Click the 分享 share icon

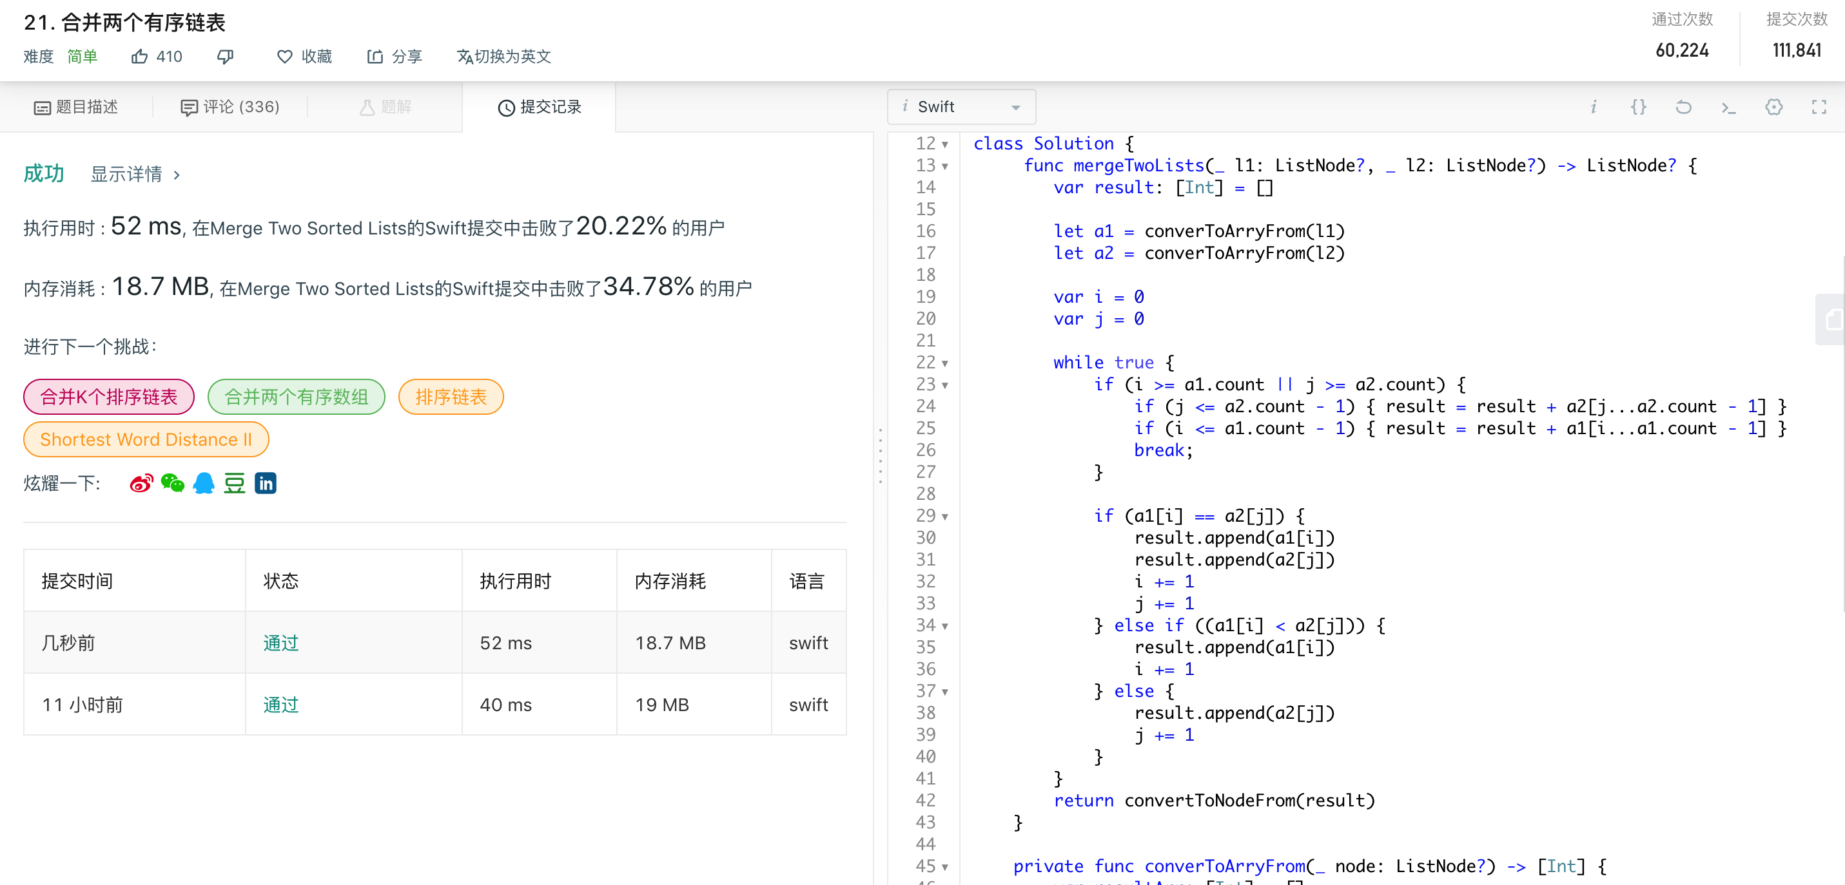(x=375, y=57)
